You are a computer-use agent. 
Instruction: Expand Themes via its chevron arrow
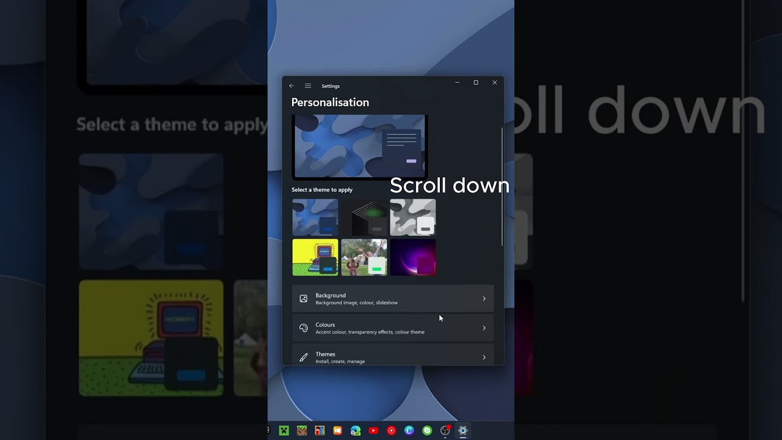tap(484, 358)
